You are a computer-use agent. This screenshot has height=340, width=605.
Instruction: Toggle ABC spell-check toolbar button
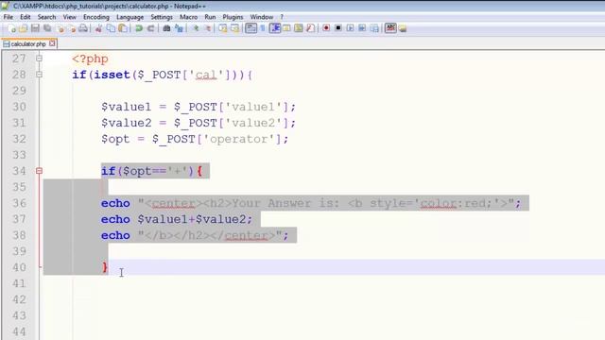(390, 28)
